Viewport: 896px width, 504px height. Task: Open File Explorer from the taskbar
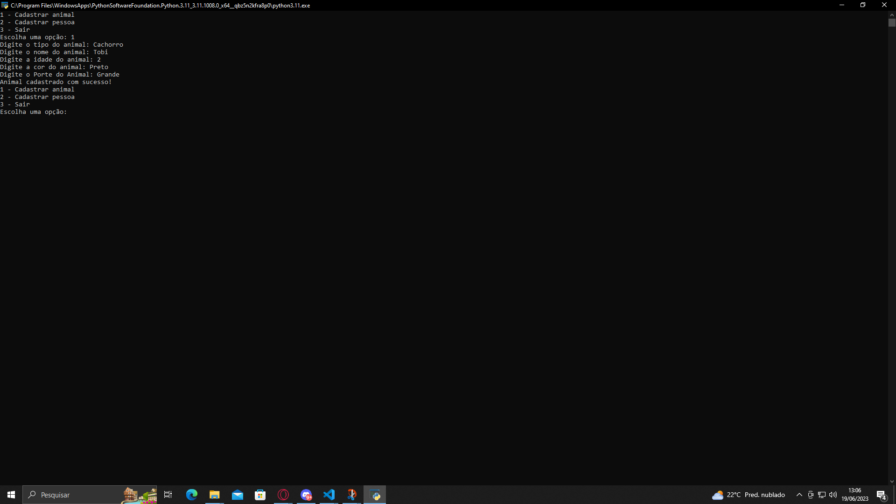(214, 495)
